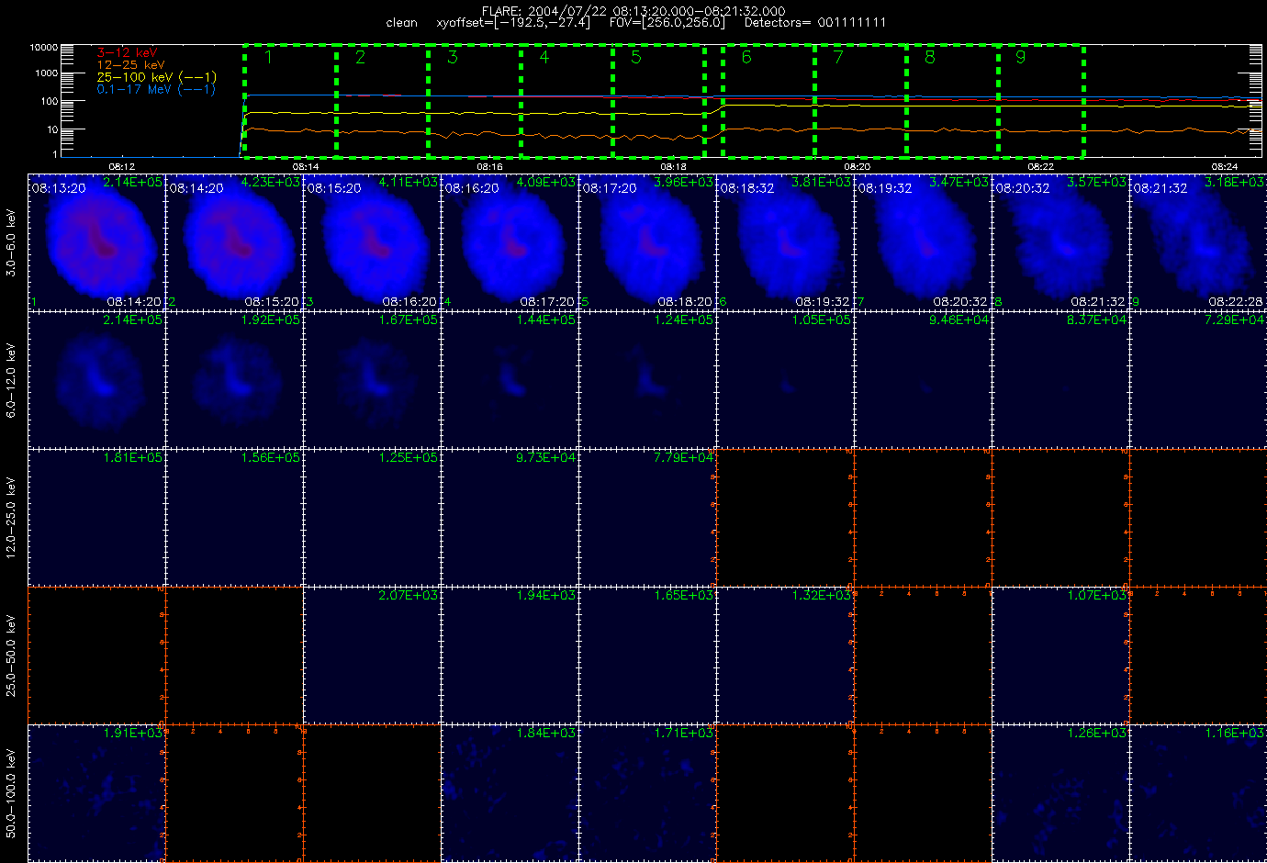Image resolution: width=1267 pixels, height=863 pixels.
Task: Click the peak value 4.23E+03
Action: coord(270,183)
